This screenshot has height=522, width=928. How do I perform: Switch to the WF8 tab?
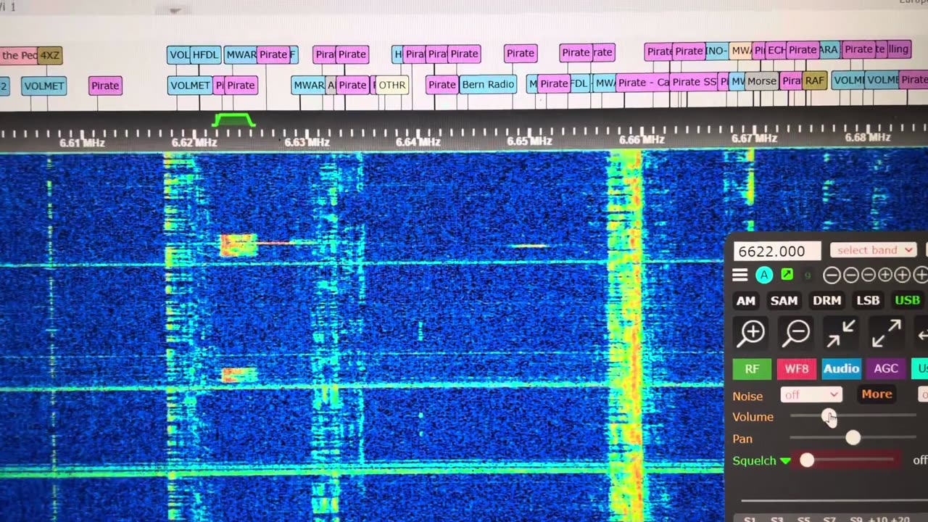point(796,369)
